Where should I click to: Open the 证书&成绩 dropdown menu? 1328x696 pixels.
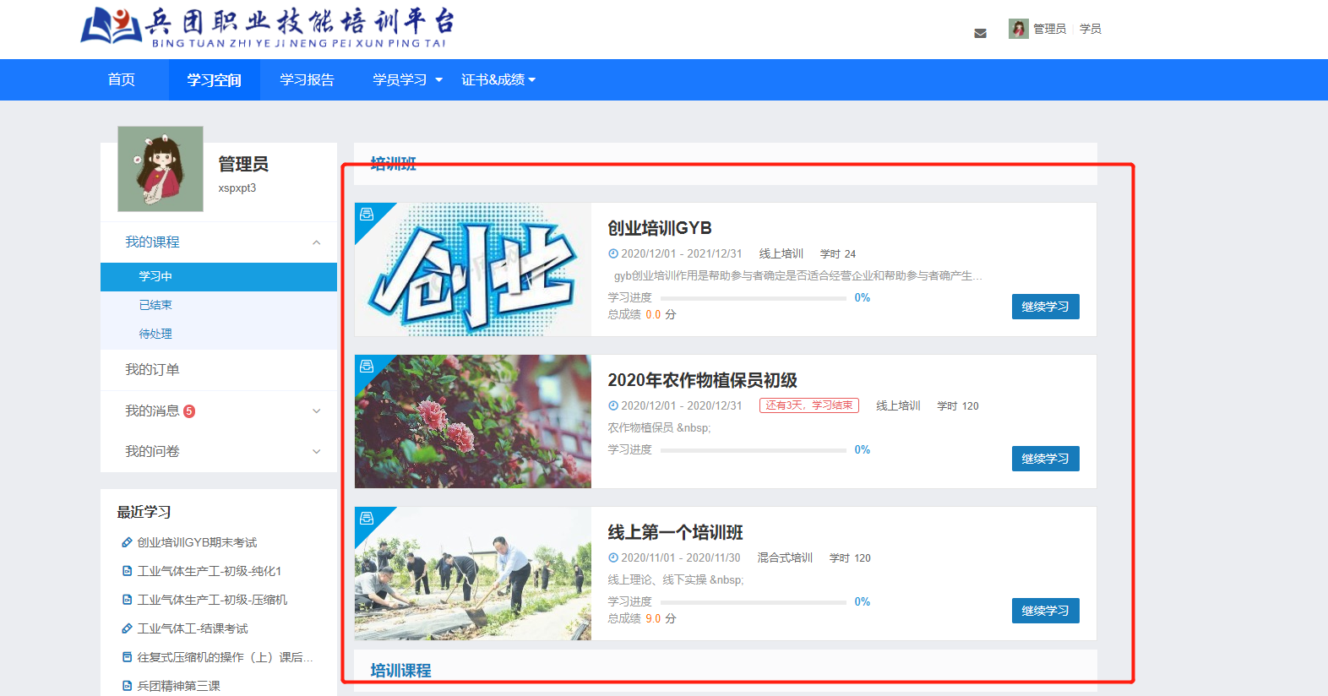point(498,79)
